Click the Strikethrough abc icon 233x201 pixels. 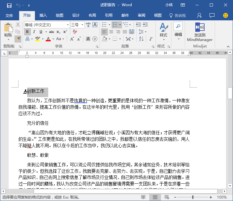coord(52,32)
